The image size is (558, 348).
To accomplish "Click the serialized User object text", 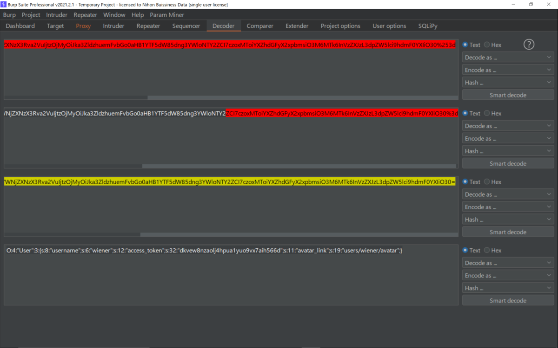I will [x=205, y=251].
